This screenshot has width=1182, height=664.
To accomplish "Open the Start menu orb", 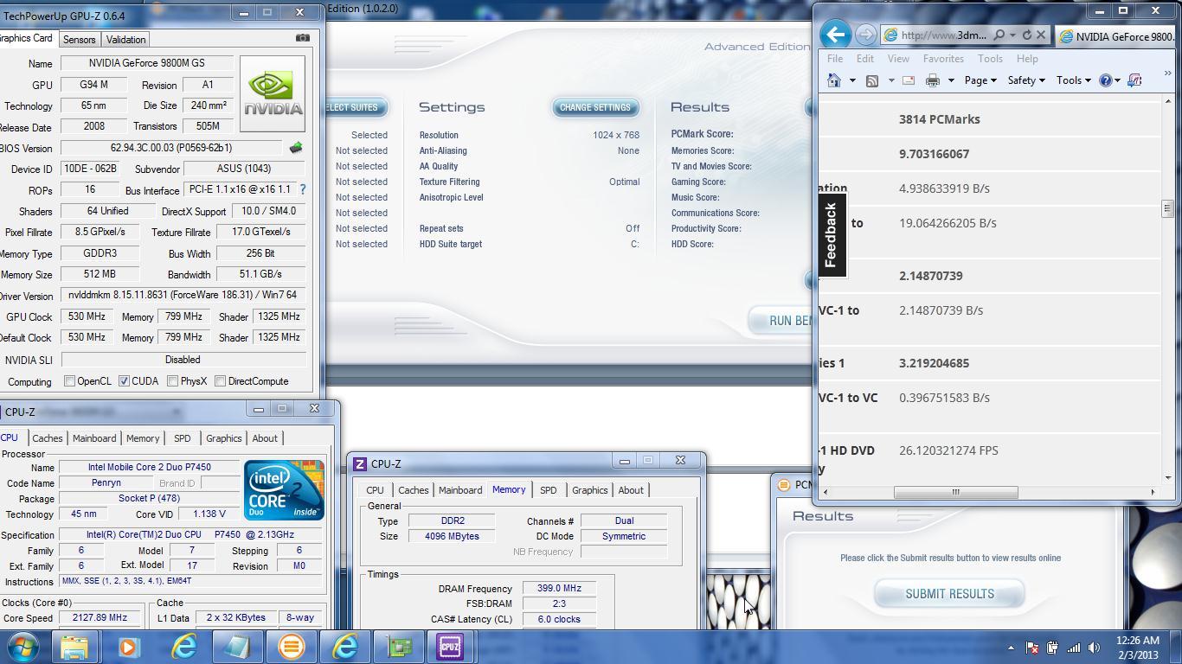I will tap(22, 647).
